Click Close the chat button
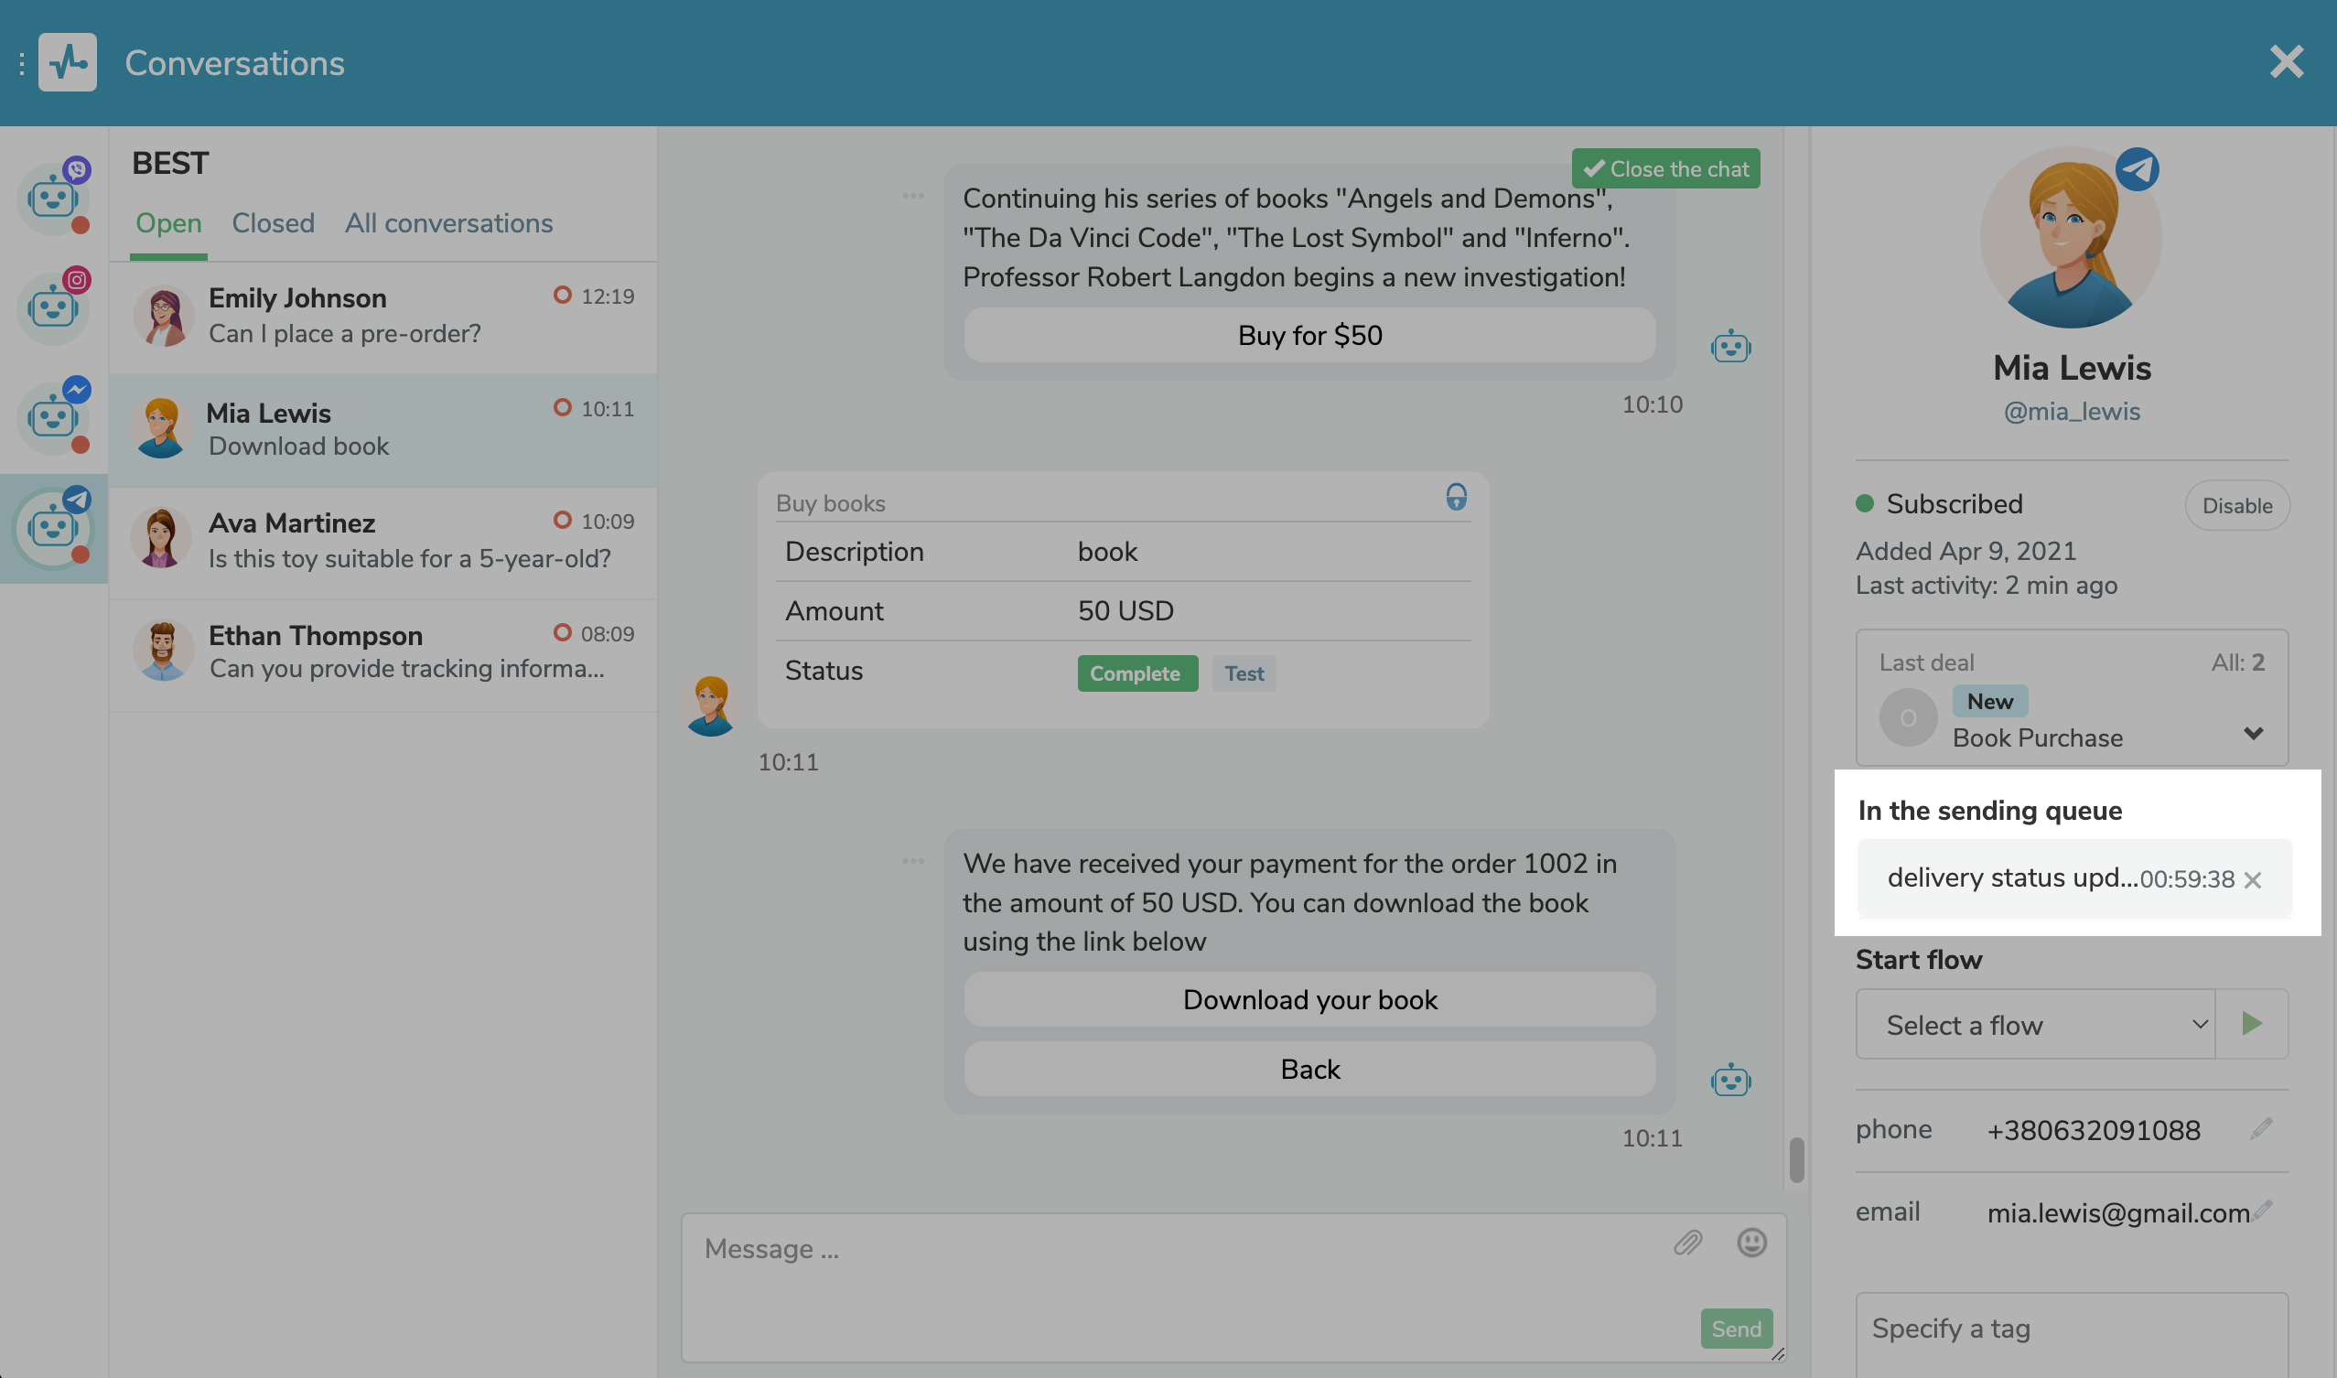The width and height of the screenshot is (2337, 1378). coord(1664,169)
